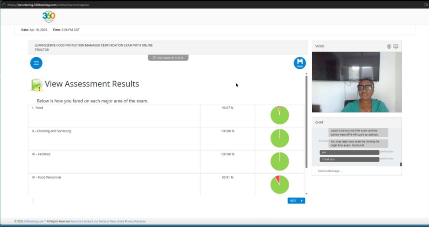Screen dimensions: 429x227
Task: Click the results scrollbar up arrow
Action: click(306, 74)
